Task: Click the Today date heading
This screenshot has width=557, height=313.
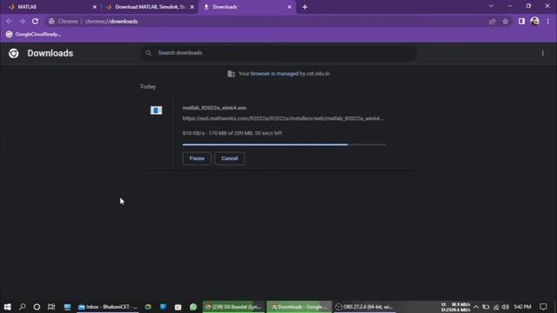Action: pyautogui.click(x=148, y=86)
